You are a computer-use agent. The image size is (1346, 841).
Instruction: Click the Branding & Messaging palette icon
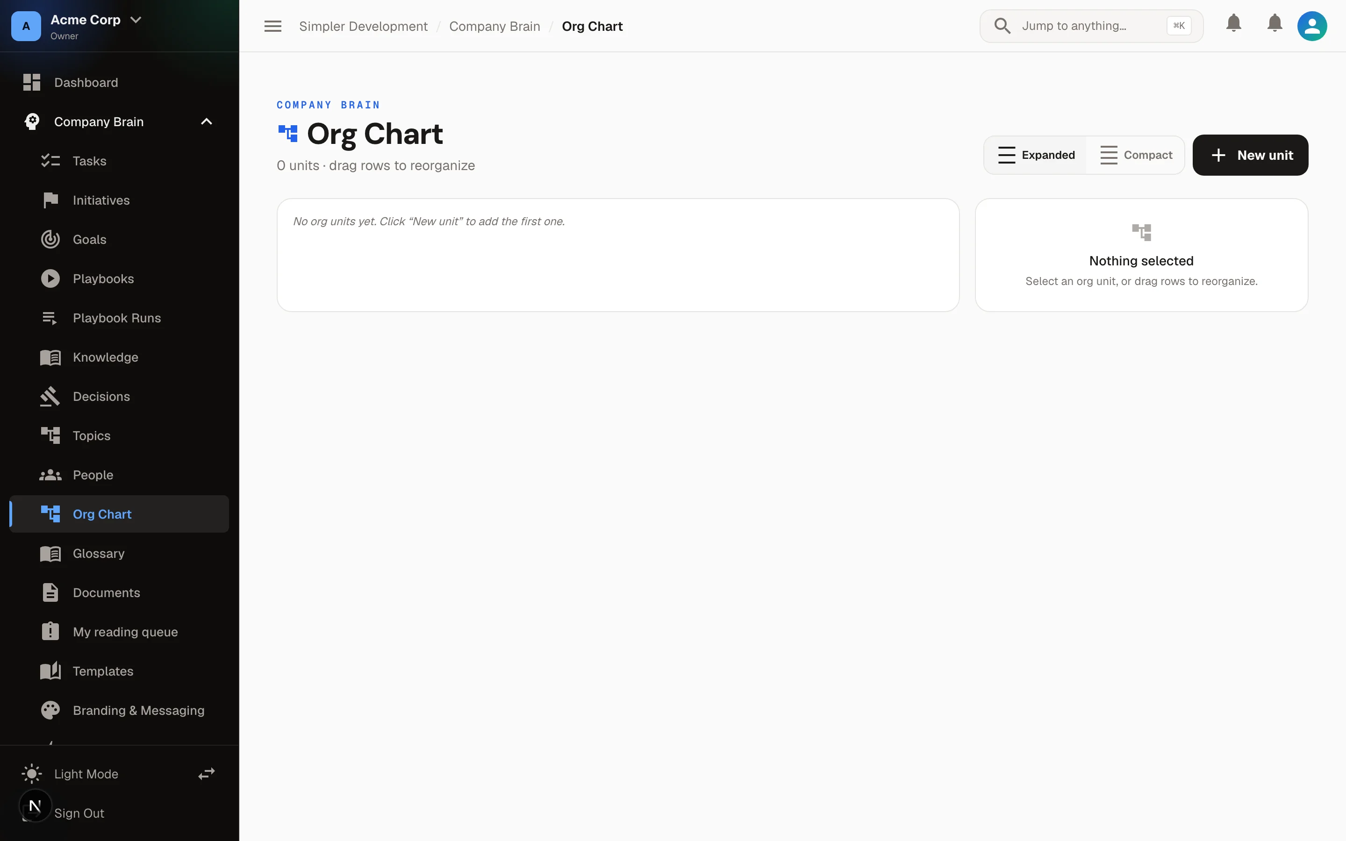[x=50, y=710]
